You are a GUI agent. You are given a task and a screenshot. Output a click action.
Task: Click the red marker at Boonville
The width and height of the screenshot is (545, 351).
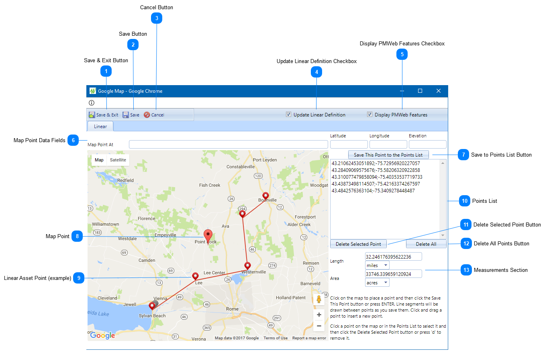point(265,196)
